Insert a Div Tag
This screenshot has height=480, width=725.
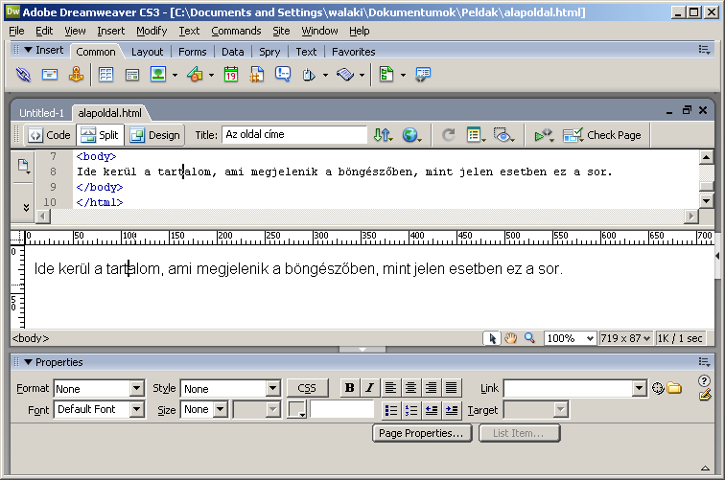(x=132, y=75)
